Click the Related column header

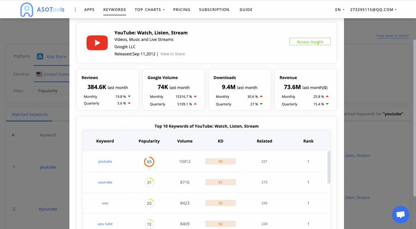[x=264, y=141]
